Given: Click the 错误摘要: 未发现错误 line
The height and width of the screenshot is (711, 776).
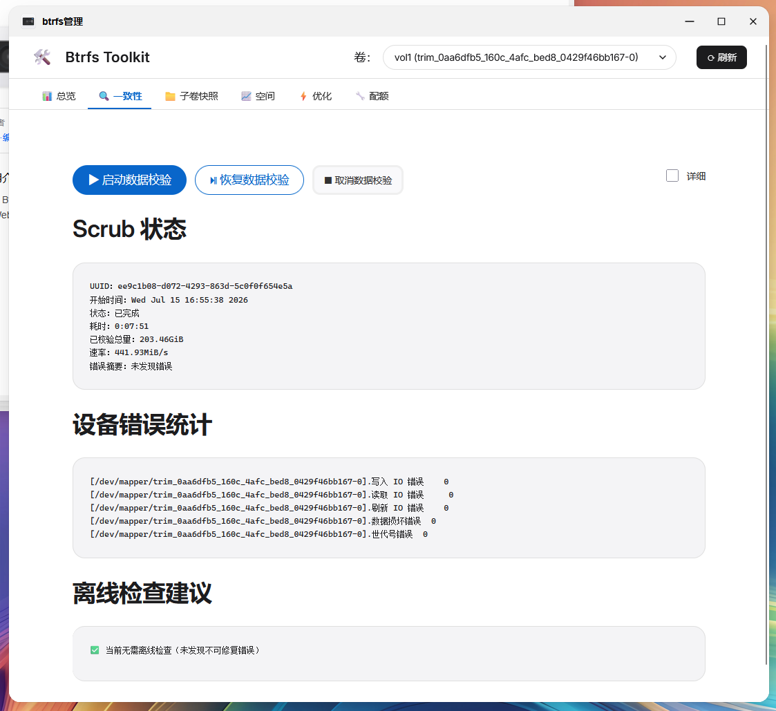Looking at the screenshot, I should [131, 366].
